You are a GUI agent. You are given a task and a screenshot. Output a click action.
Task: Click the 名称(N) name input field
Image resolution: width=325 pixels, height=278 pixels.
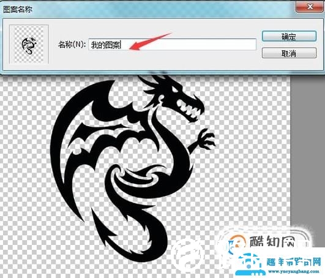tap(172, 44)
